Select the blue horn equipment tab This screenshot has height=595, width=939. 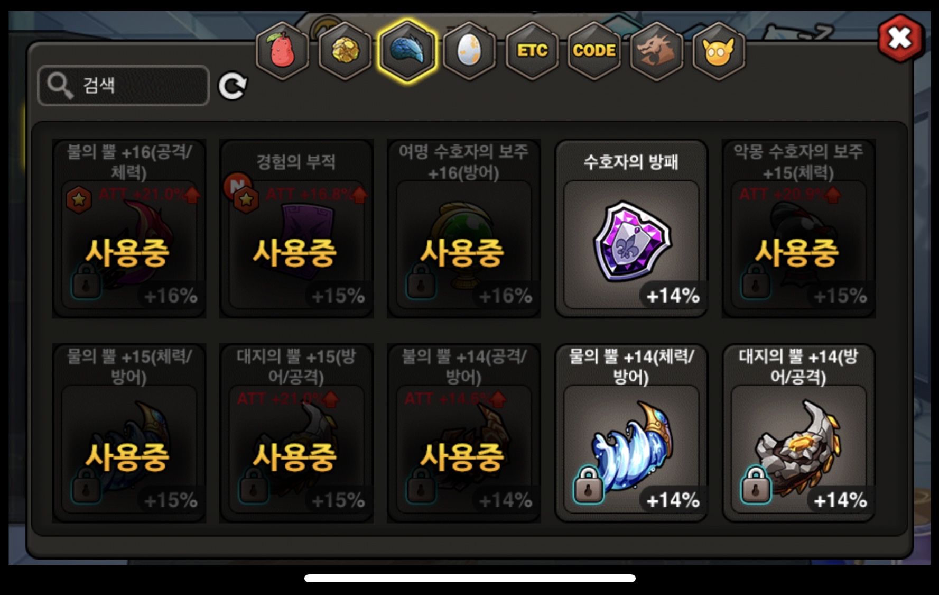[407, 51]
